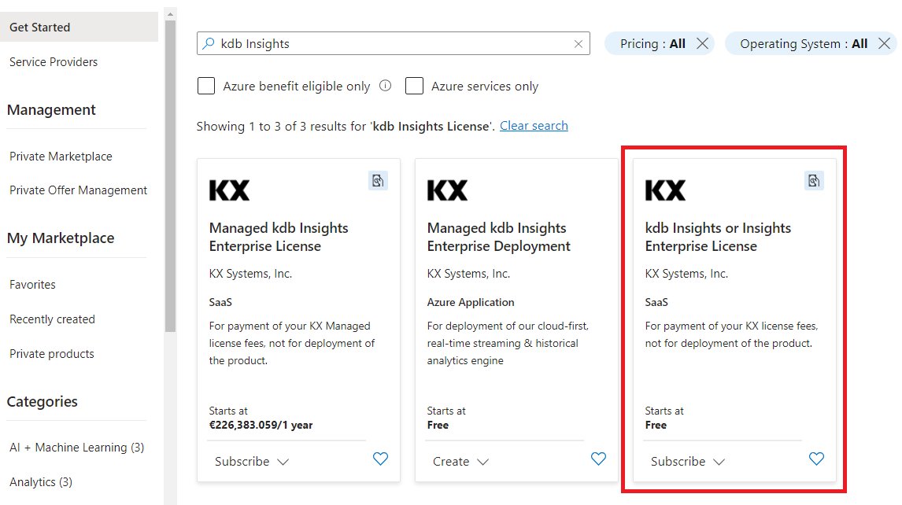Open kdb Insights or Insights Enterprise License title
This screenshot has width=902, height=505.
[x=718, y=237]
